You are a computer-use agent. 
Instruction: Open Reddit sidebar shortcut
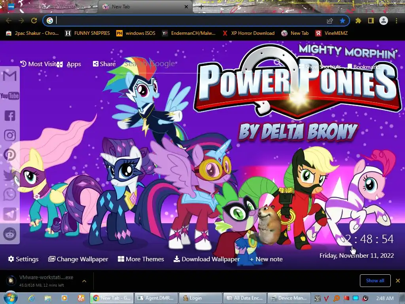10,234
